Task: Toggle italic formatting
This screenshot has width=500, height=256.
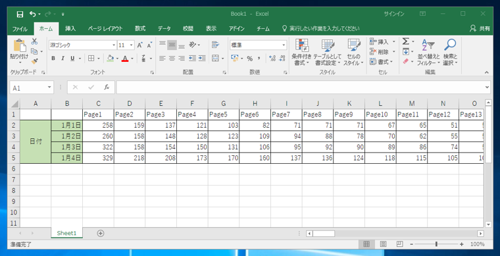Action: 63,59
